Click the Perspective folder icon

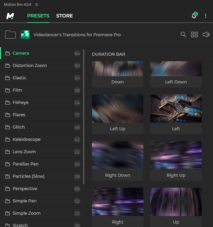coord(8,189)
